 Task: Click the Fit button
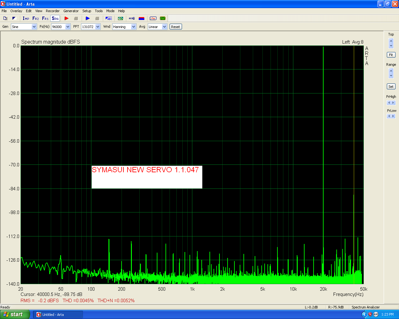pos(391,55)
